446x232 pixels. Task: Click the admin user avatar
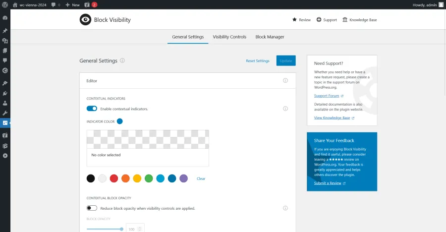click(441, 5)
